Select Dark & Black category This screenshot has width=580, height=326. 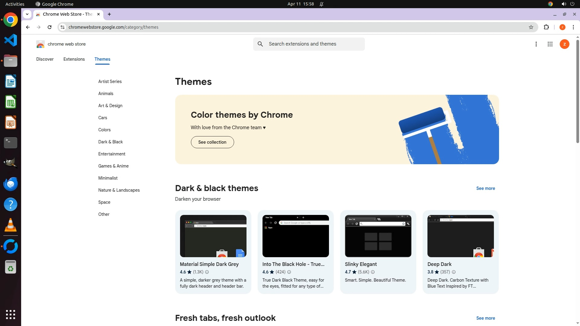110,142
